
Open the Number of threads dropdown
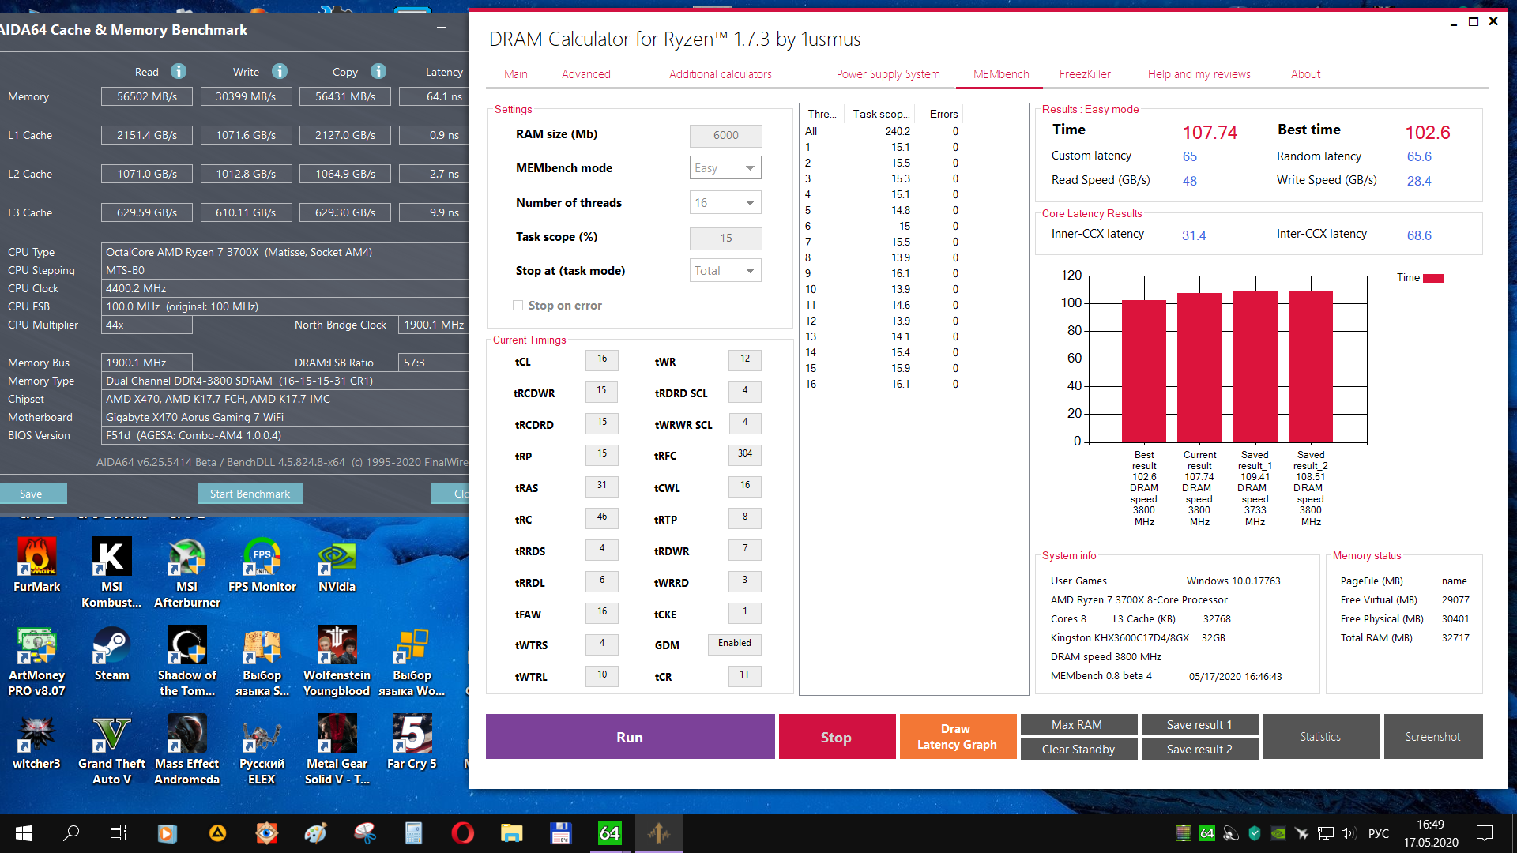pos(725,203)
